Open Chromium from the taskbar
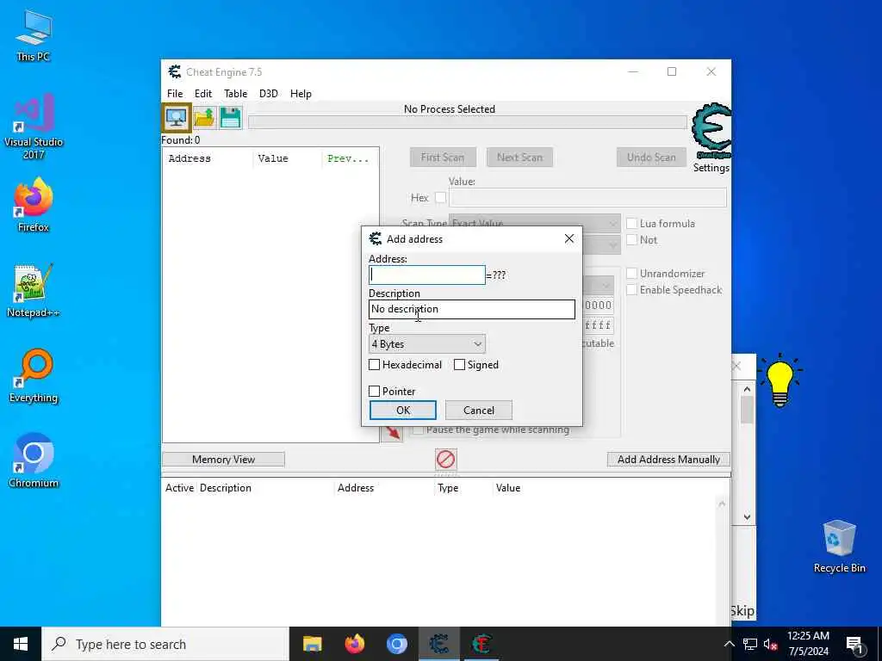 click(396, 644)
